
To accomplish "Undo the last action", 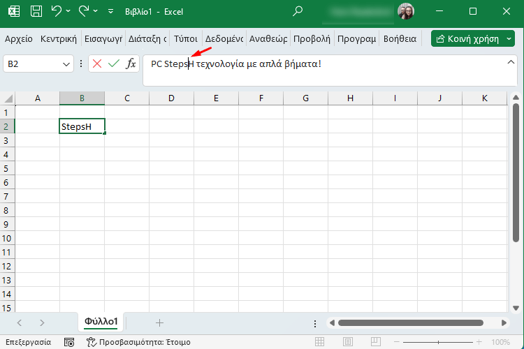I will point(57,11).
